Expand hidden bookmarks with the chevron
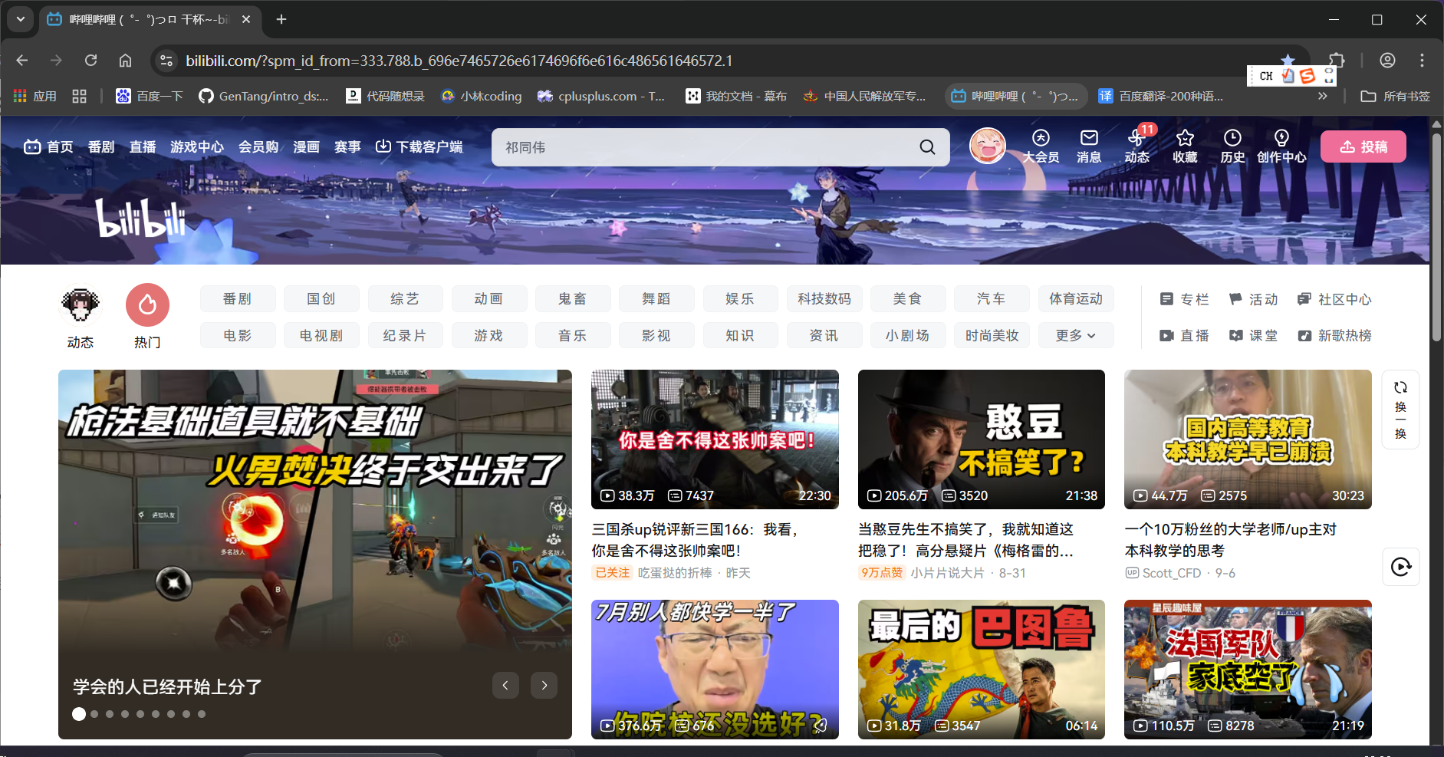The width and height of the screenshot is (1444, 757). pos(1323,96)
